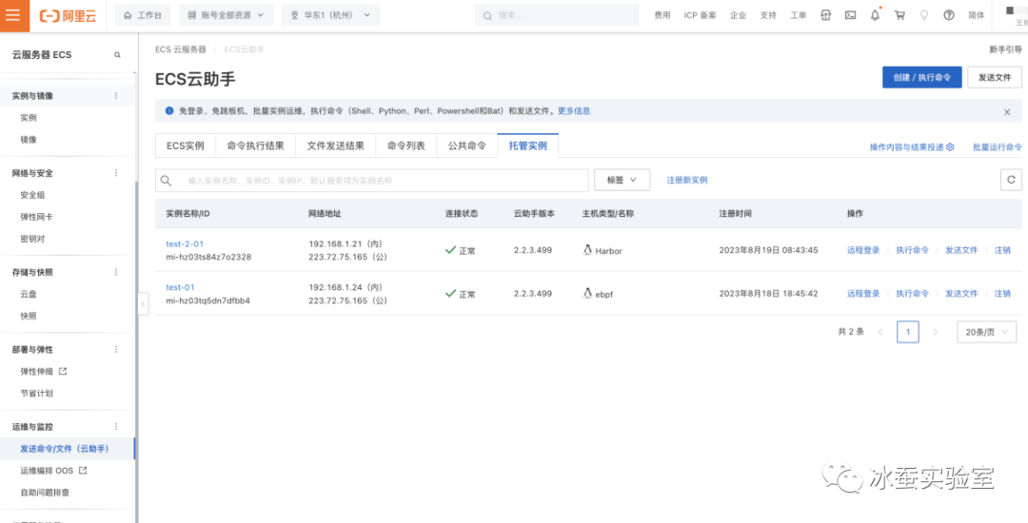Open the 更多信息 link in banner

click(574, 111)
